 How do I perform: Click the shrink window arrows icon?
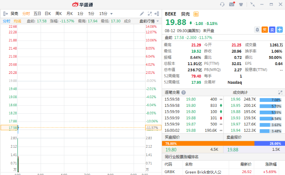253,5
